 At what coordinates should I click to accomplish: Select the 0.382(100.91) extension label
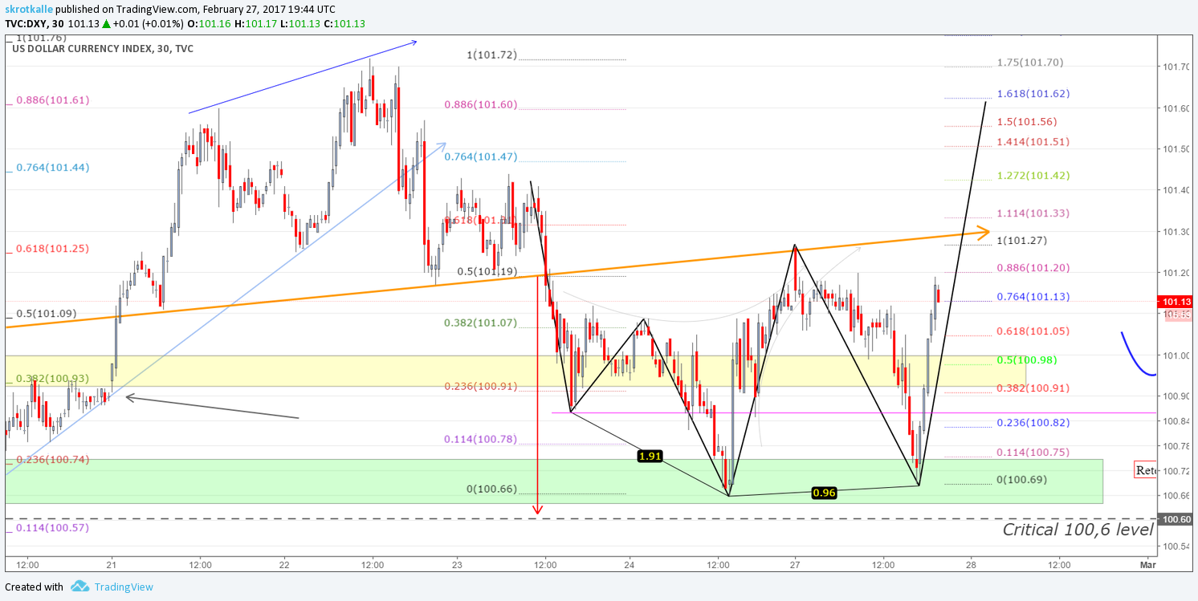(1033, 388)
